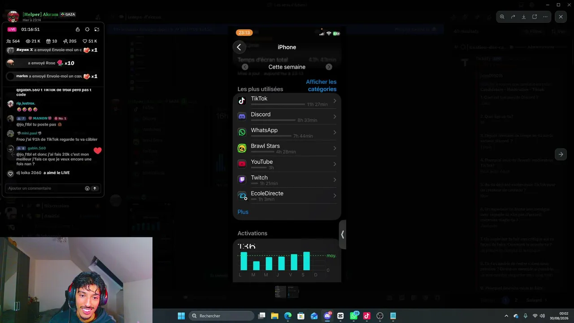Forward the image using the arrow icon
The image size is (574, 323).
coord(513,17)
